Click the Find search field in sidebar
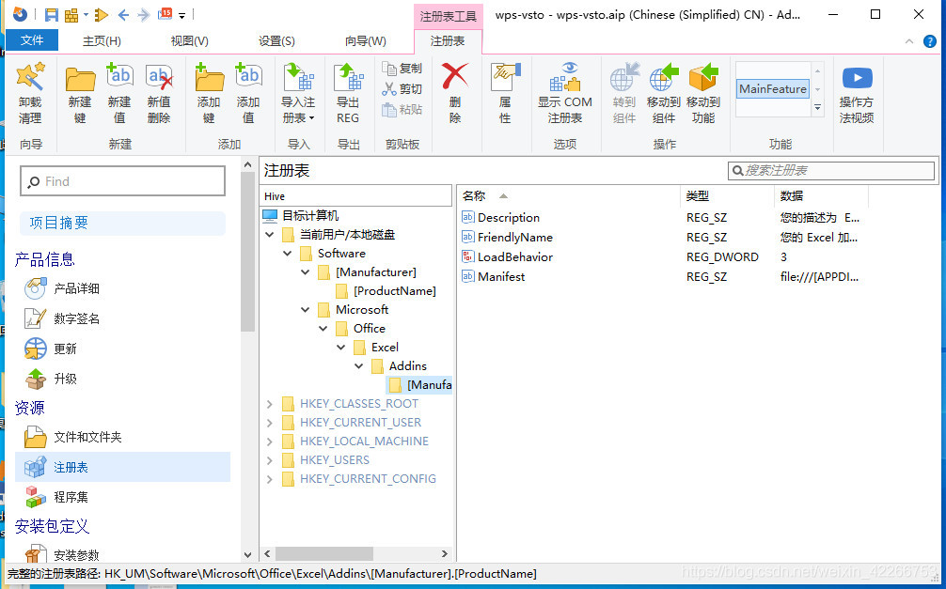This screenshot has width=946, height=589. click(123, 181)
